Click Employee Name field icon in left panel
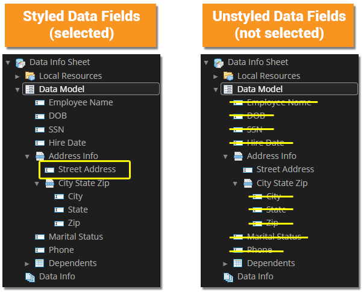Image resolution: width=364 pixels, height=292 pixels. click(40, 102)
